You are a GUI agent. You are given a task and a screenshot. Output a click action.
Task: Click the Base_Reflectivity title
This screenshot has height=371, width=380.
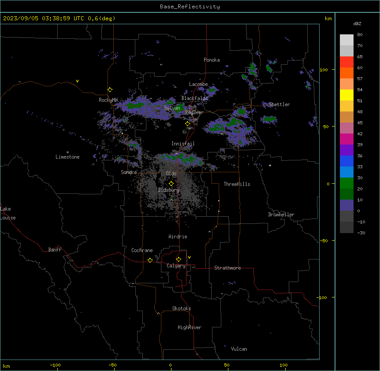point(190,7)
